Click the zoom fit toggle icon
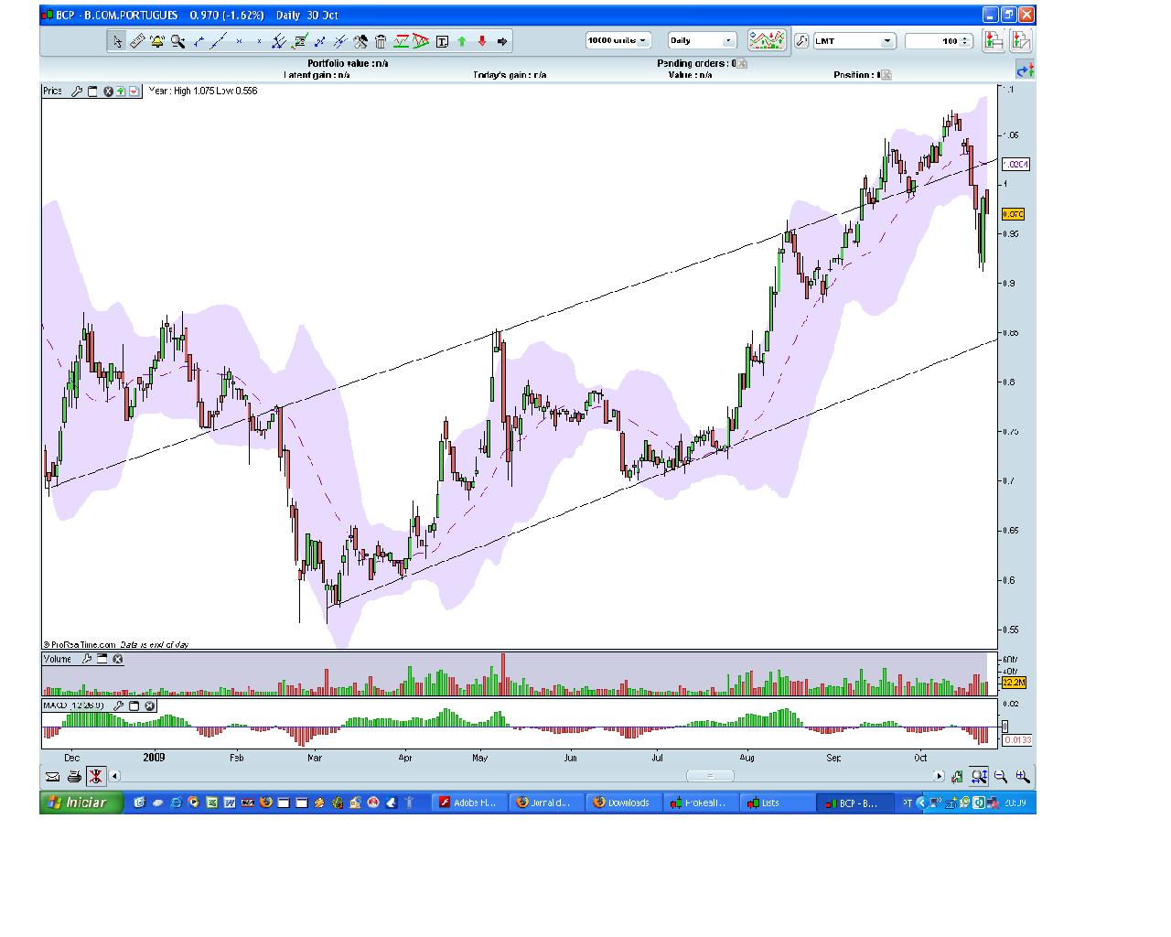1171x937 pixels. click(979, 777)
